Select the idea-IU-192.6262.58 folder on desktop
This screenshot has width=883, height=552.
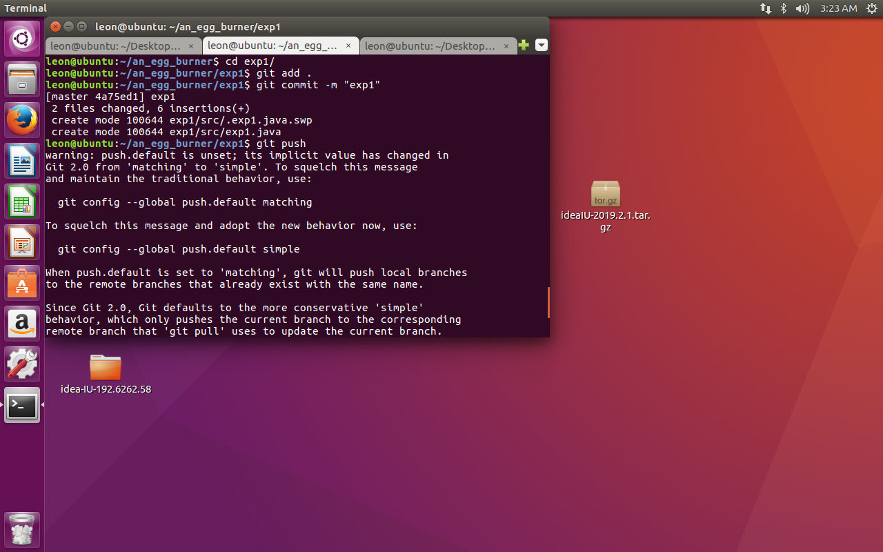pos(106,374)
